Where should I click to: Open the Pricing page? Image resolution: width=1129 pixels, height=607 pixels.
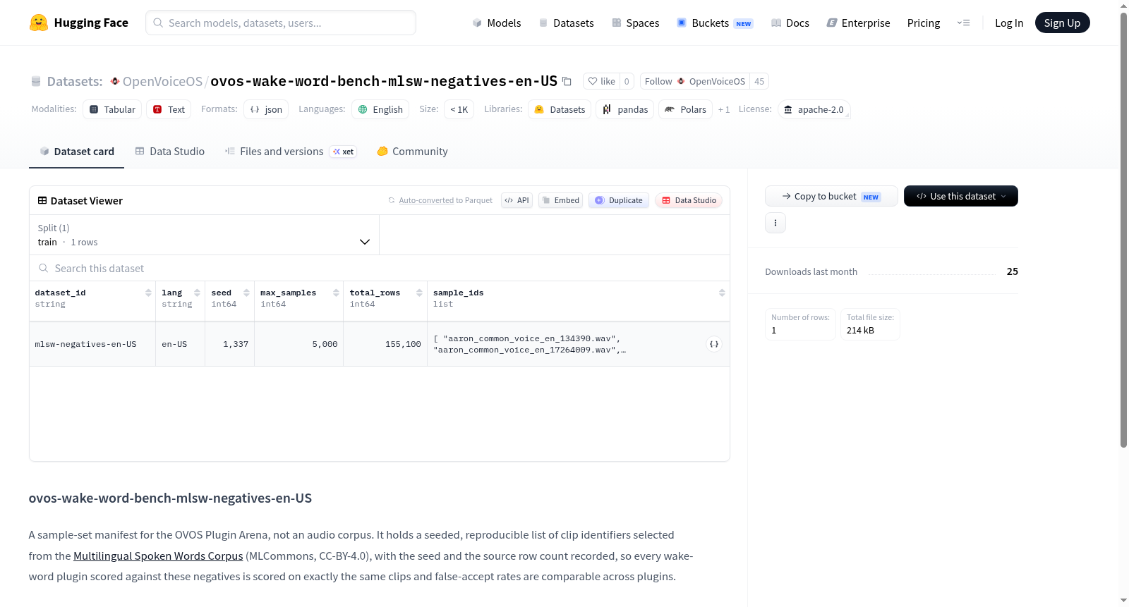click(924, 23)
